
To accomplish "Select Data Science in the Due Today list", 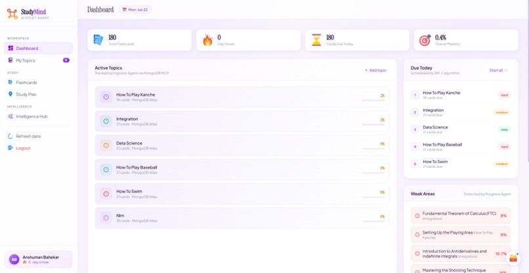I will (x=461, y=129).
